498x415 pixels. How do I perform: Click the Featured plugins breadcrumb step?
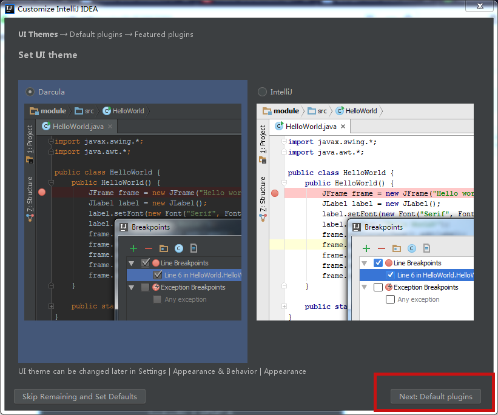point(164,35)
